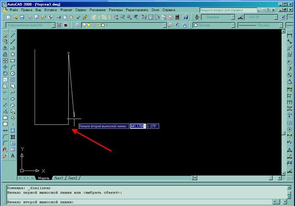Open the Редактировать menu
295x206 pixels.
(x=137, y=10)
